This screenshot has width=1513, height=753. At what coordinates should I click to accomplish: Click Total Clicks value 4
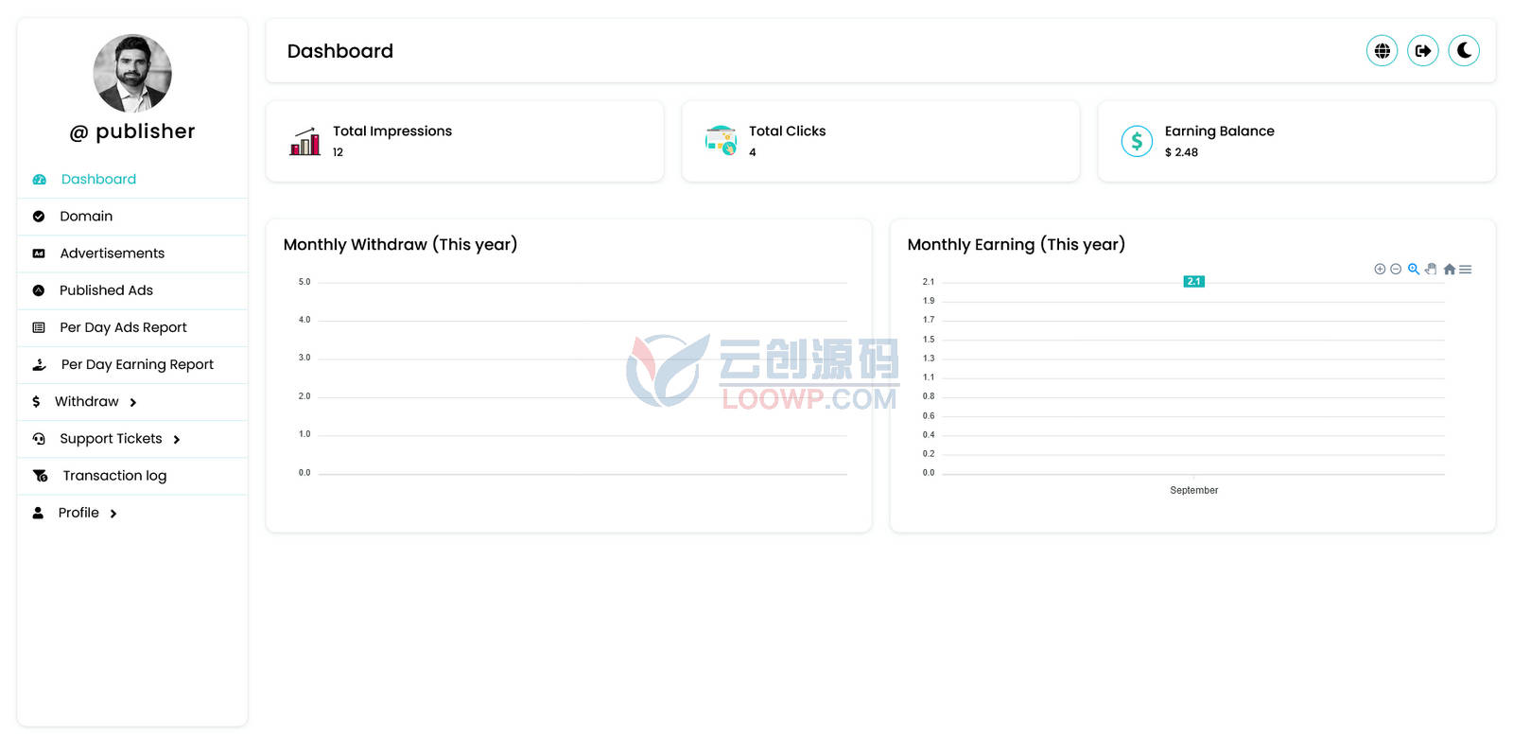coord(753,152)
